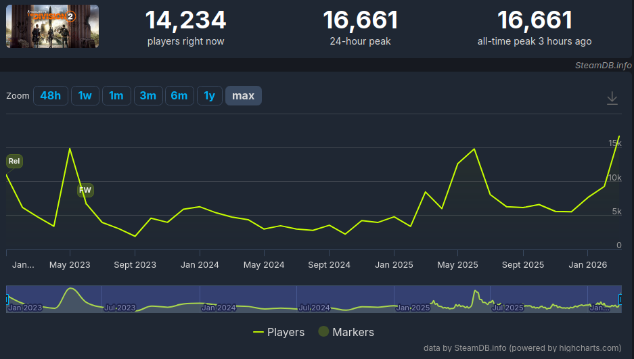
Task: Click The Division 2 game thumbnail
Action: 52,26
